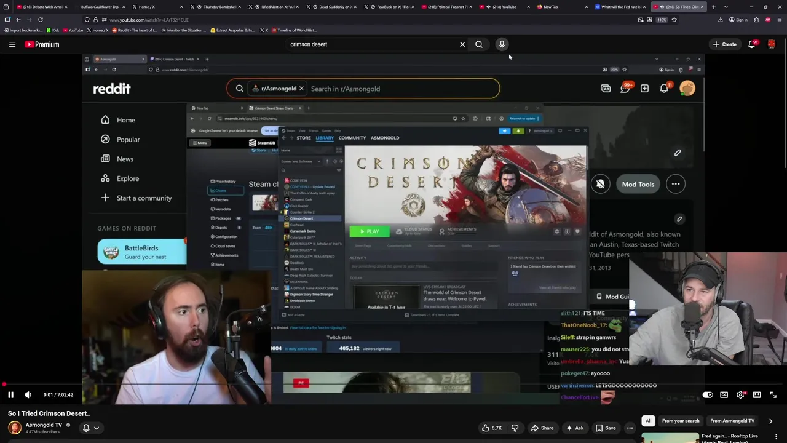
Task: Open Monitor the Situation bookmark
Action: (183, 30)
